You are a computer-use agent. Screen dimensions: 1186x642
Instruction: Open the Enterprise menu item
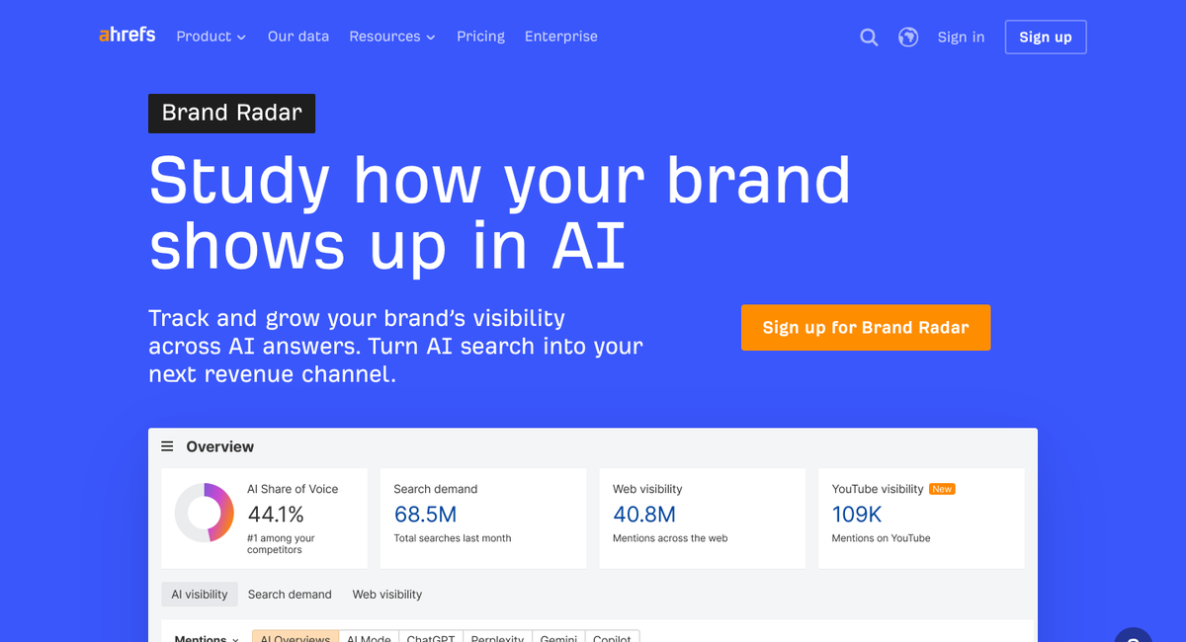click(x=561, y=37)
